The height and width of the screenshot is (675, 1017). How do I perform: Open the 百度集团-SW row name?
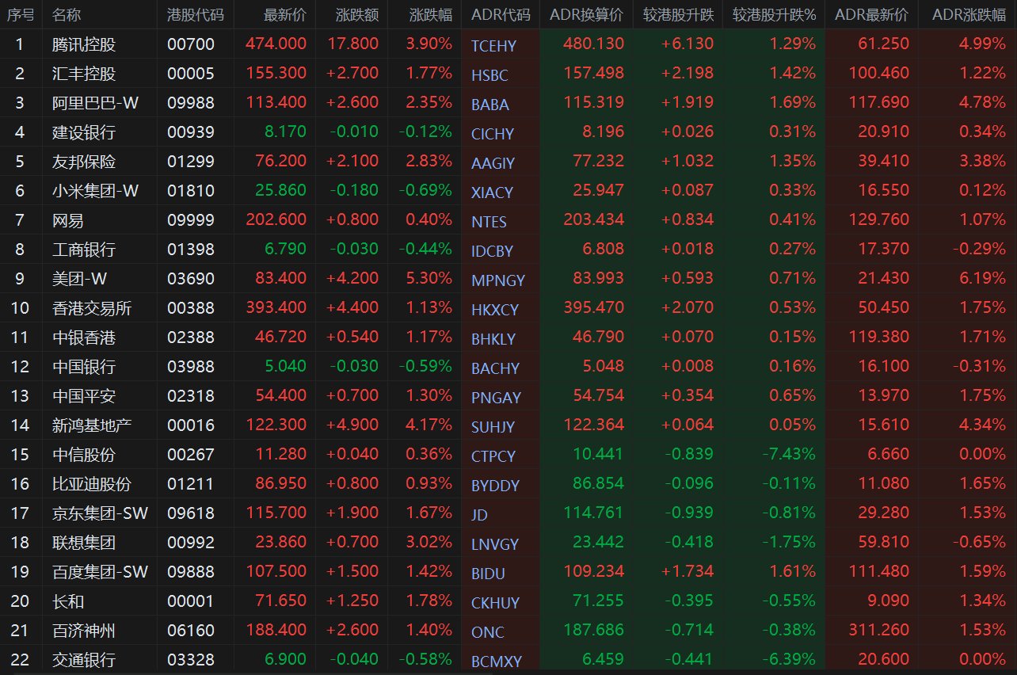click(101, 572)
